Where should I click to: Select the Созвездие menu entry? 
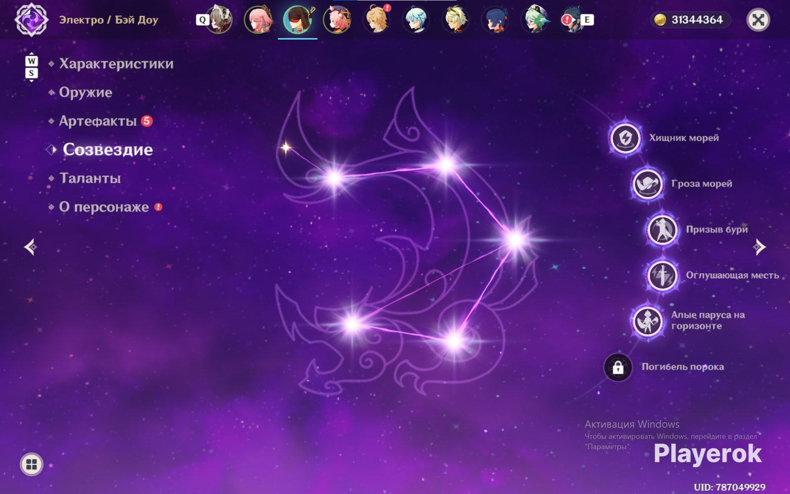tap(108, 150)
